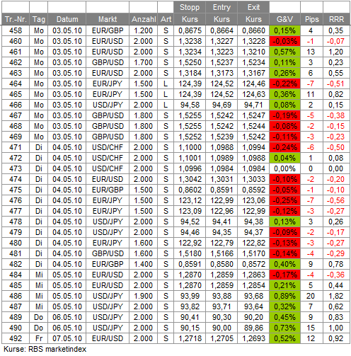Screen dimensions: 351x356
Task: Click green 0,73% cell in trade 490
Action: pos(284,328)
